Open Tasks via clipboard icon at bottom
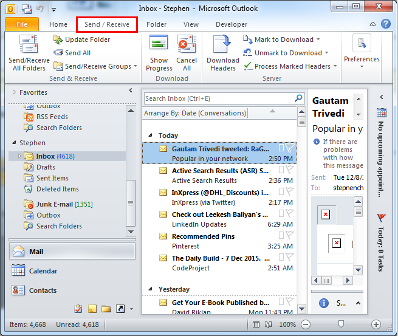This screenshot has width=398, height=336. (78, 309)
